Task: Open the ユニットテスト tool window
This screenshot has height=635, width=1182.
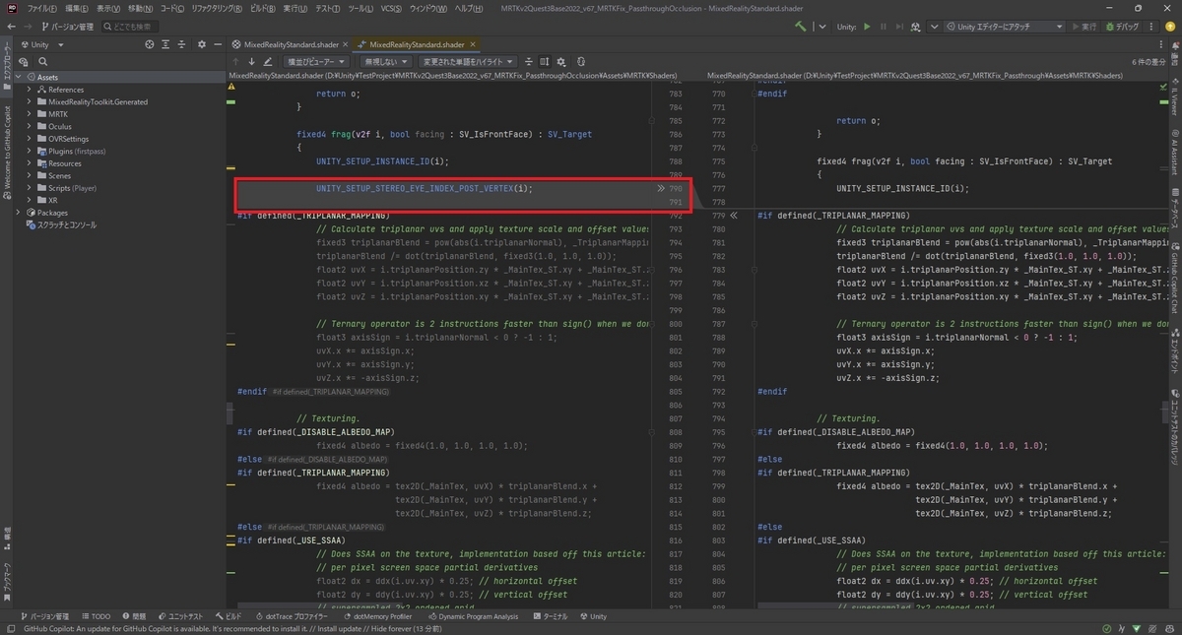Action: click(179, 616)
